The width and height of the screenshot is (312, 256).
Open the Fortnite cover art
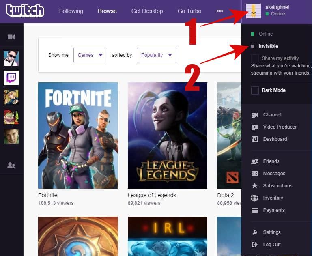point(78,136)
